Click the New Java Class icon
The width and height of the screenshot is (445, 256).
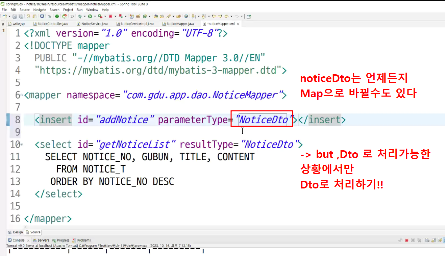pos(145,16)
